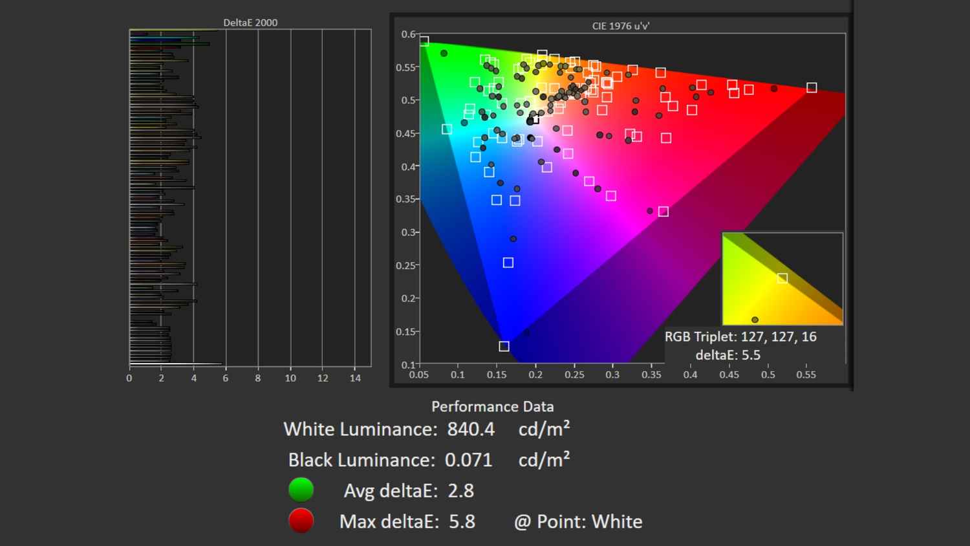
Task: Click the RGB Triplet readout text
Action: click(740, 337)
